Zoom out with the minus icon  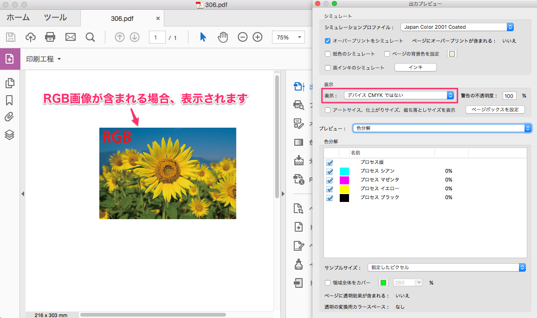click(x=242, y=37)
